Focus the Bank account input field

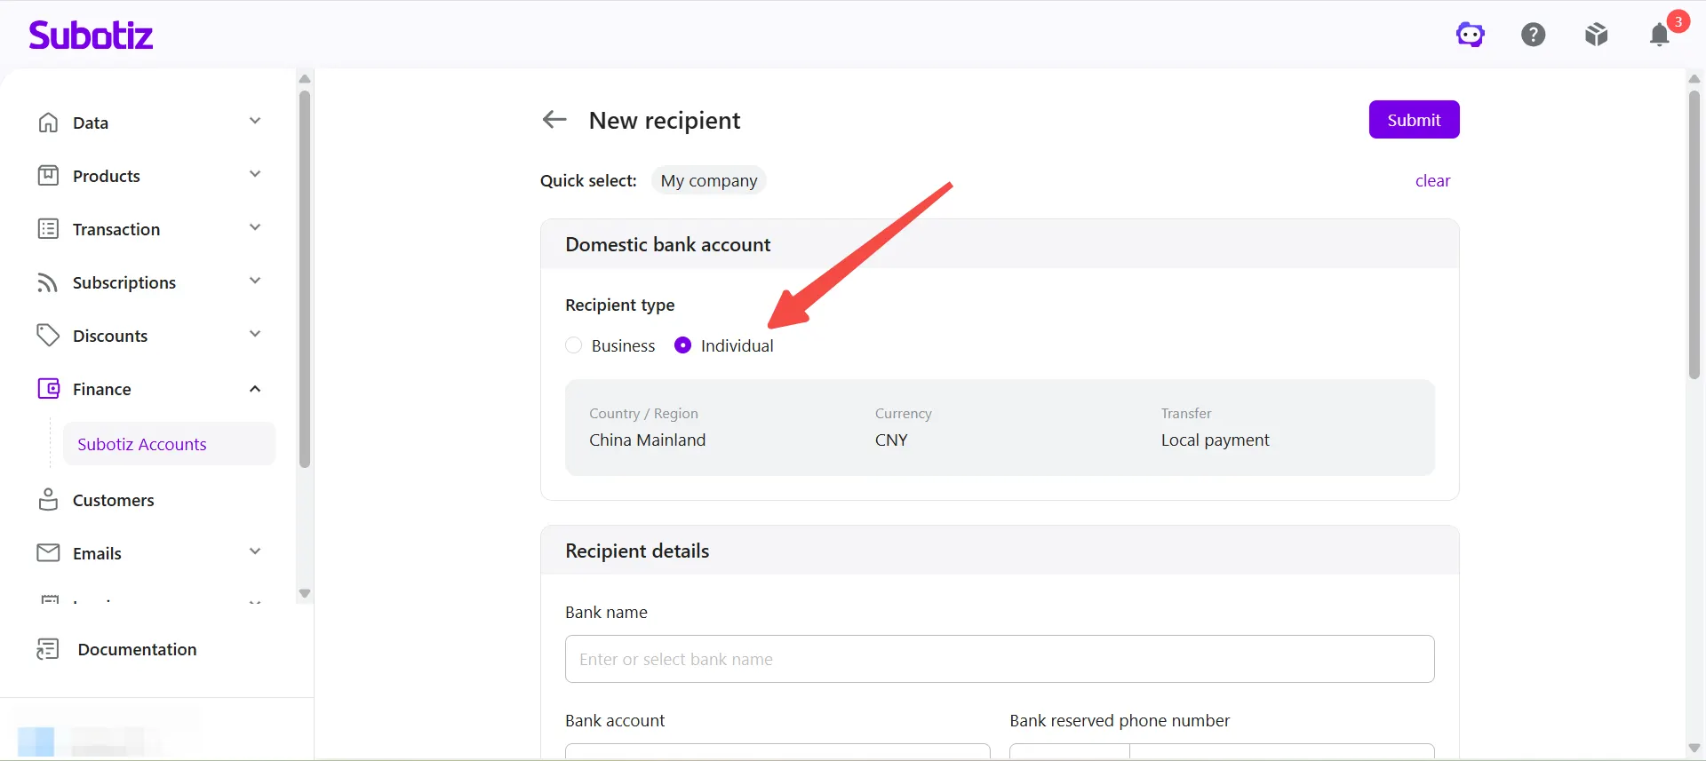[x=777, y=751]
